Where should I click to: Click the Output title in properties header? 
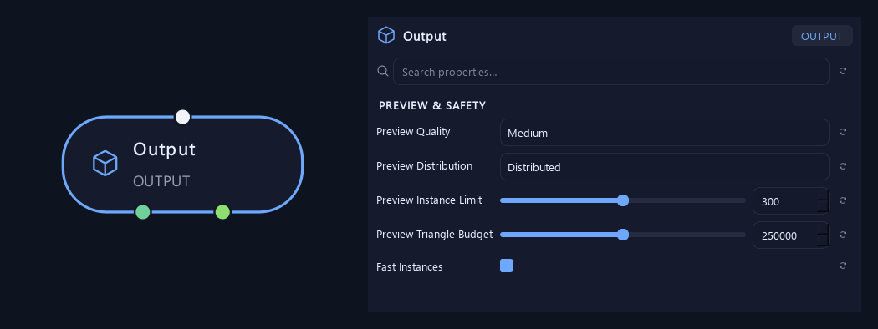[x=425, y=37]
